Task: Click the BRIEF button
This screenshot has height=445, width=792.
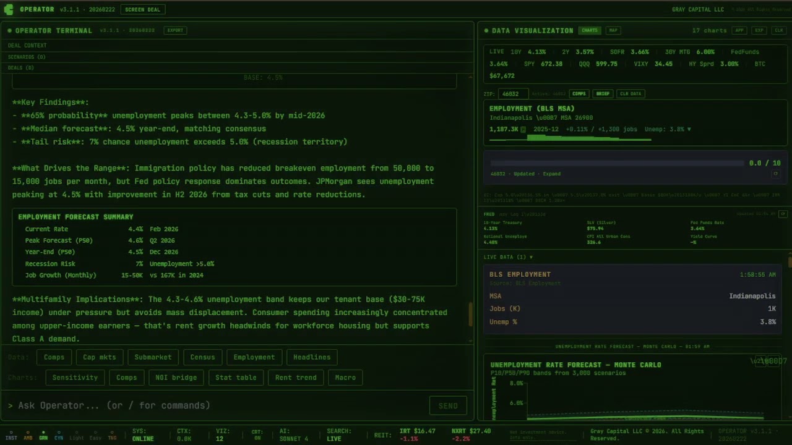Action: click(603, 94)
